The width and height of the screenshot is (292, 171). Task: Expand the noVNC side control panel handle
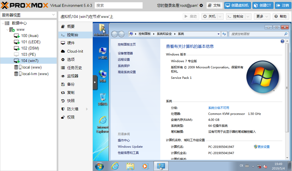[x=95, y=82]
